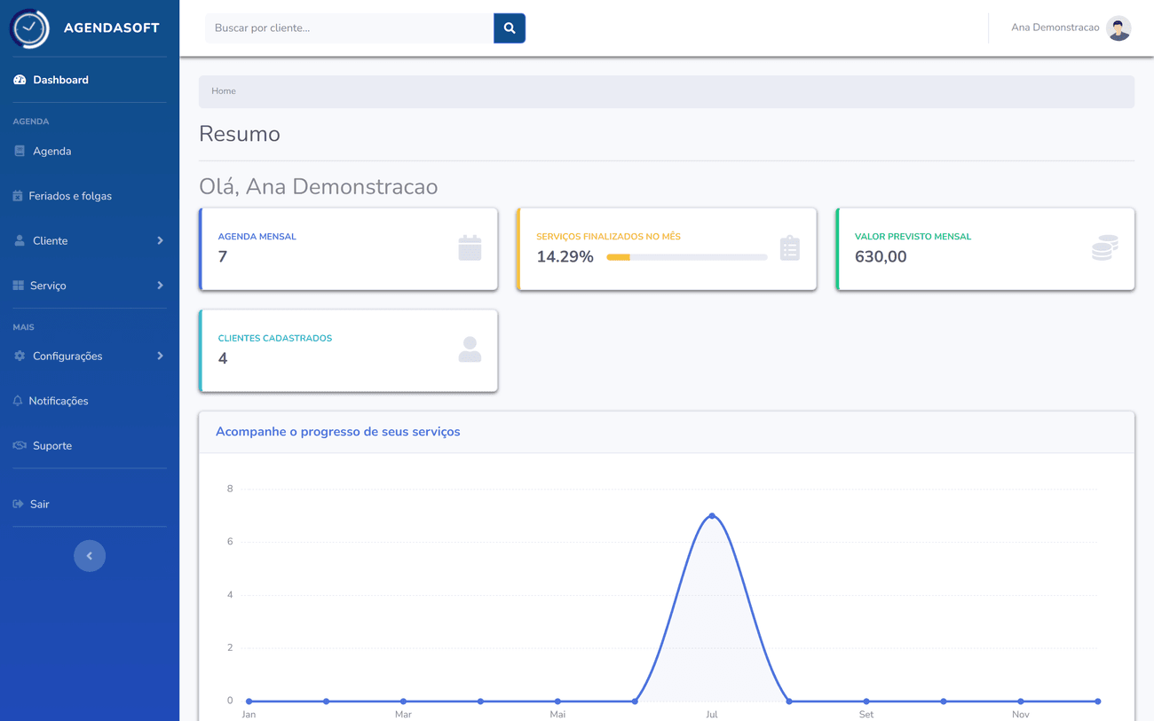Click the Dashboard gauge icon

(x=20, y=80)
